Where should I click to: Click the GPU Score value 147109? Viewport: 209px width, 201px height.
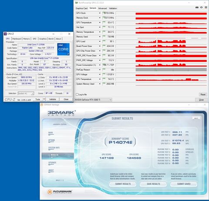click(107, 158)
